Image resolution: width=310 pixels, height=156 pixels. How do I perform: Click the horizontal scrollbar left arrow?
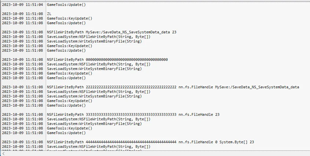pyautogui.click(x=3, y=154)
